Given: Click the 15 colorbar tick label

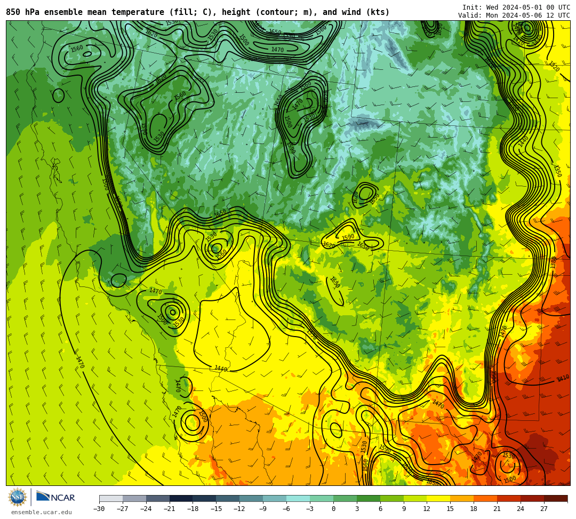Looking at the screenshot, I should 450,509.
